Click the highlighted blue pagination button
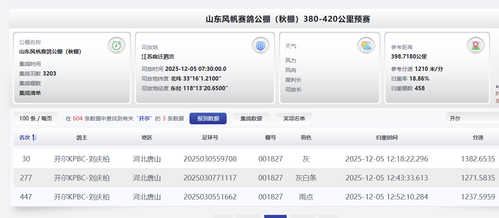 [x=275, y=216]
